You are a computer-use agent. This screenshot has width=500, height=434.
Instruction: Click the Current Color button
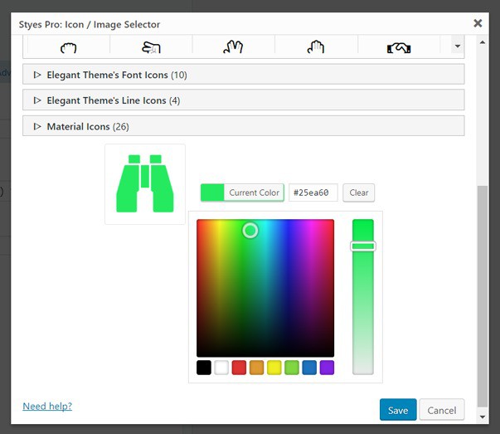click(x=242, y=193)
